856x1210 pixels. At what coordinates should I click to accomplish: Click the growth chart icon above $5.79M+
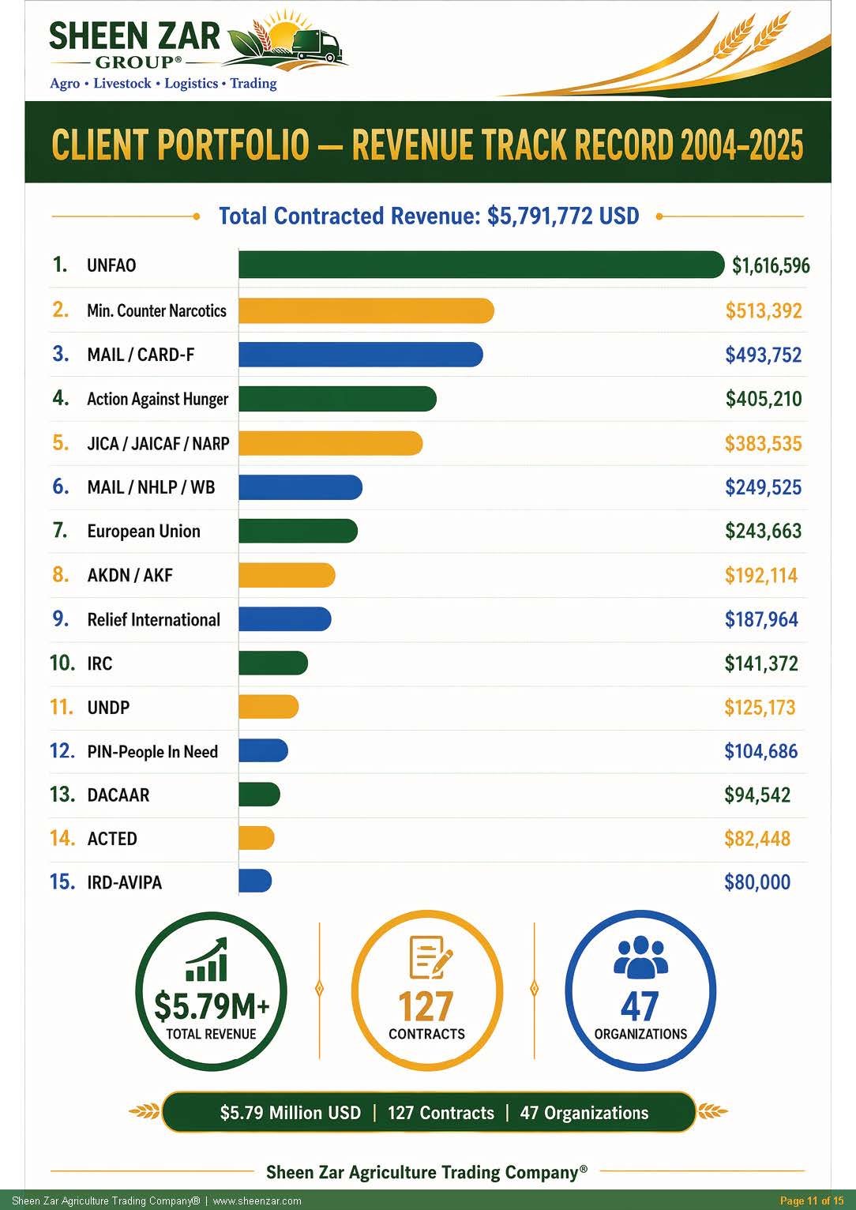coord(206,959)
